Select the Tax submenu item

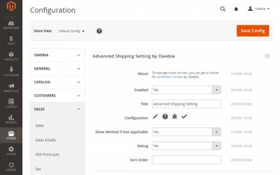[x=38, y=169]
